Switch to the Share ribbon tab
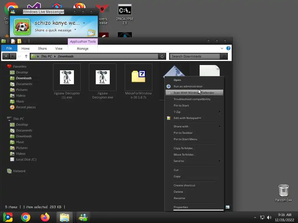298x223 pixels. [42, 48]
